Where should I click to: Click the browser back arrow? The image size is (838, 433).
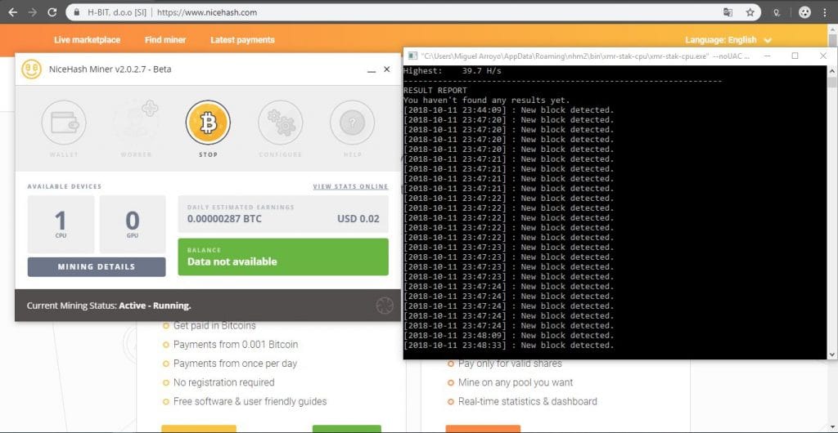[13, 12]
